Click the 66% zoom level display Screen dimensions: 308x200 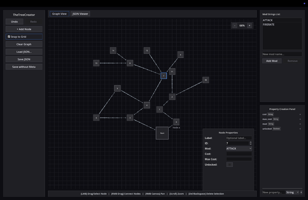(242, 26)
